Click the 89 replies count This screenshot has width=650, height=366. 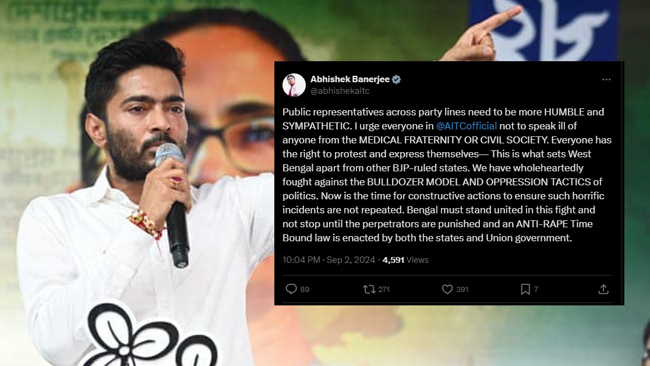click(x=305, y=289)
